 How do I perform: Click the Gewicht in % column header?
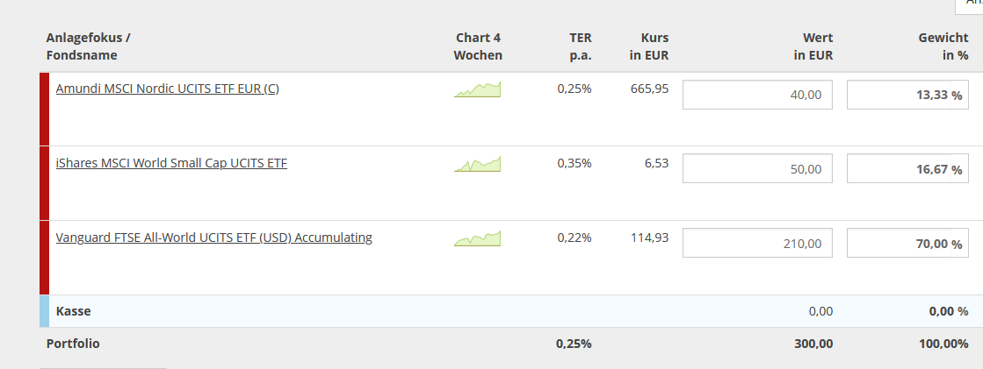[x=943, y=46]
